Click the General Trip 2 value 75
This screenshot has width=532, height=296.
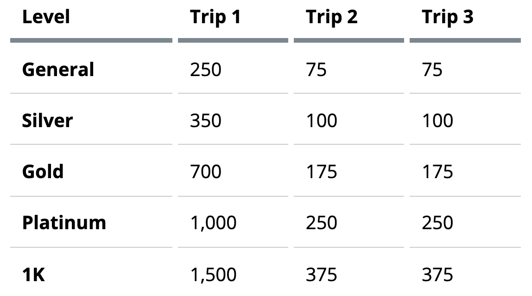tap(316, 70)
